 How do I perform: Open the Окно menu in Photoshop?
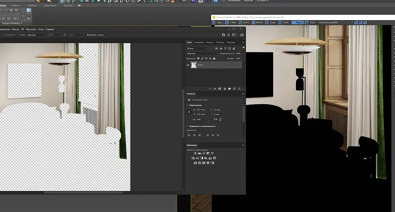tap(41, 29)
